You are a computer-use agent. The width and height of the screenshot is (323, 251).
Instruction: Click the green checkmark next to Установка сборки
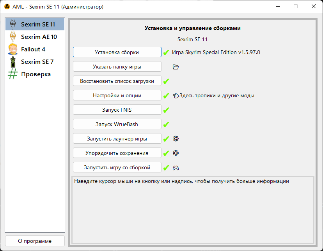(x=166, y=53)
